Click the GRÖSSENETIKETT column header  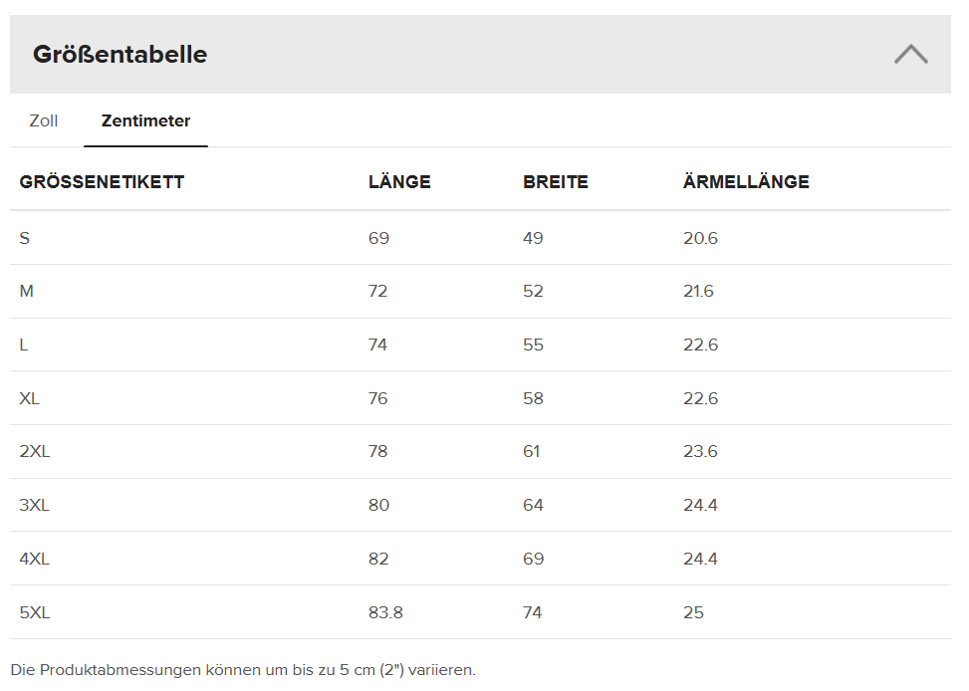102,182
